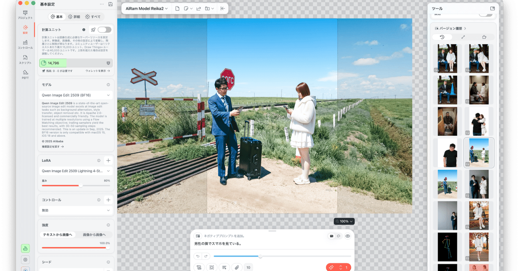
Task: Click the save icon beside 基本設定
Action: pyautogui.click(x=110, y=4)
